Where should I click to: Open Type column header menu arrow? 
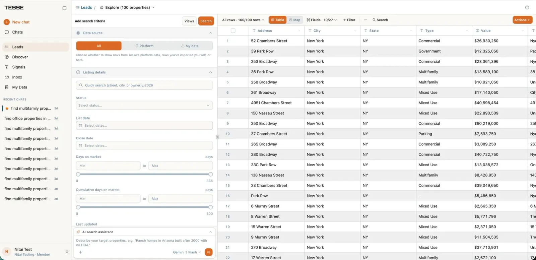point(467,31)
